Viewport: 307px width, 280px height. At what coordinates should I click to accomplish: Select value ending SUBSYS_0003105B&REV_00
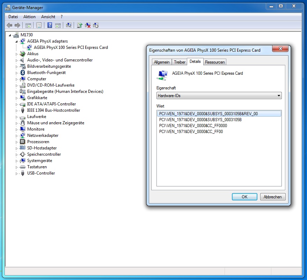219,114
